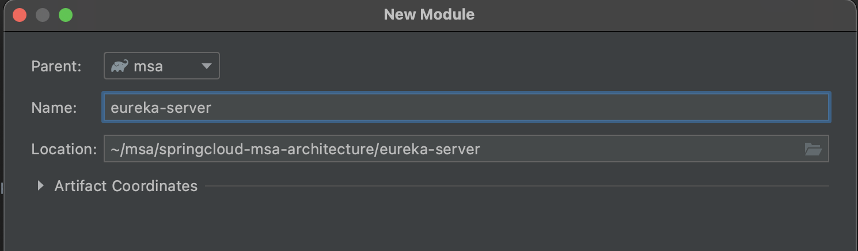Click the eureka-server text in Name field
Screen dimensions: 858x251
coord(161,108)
